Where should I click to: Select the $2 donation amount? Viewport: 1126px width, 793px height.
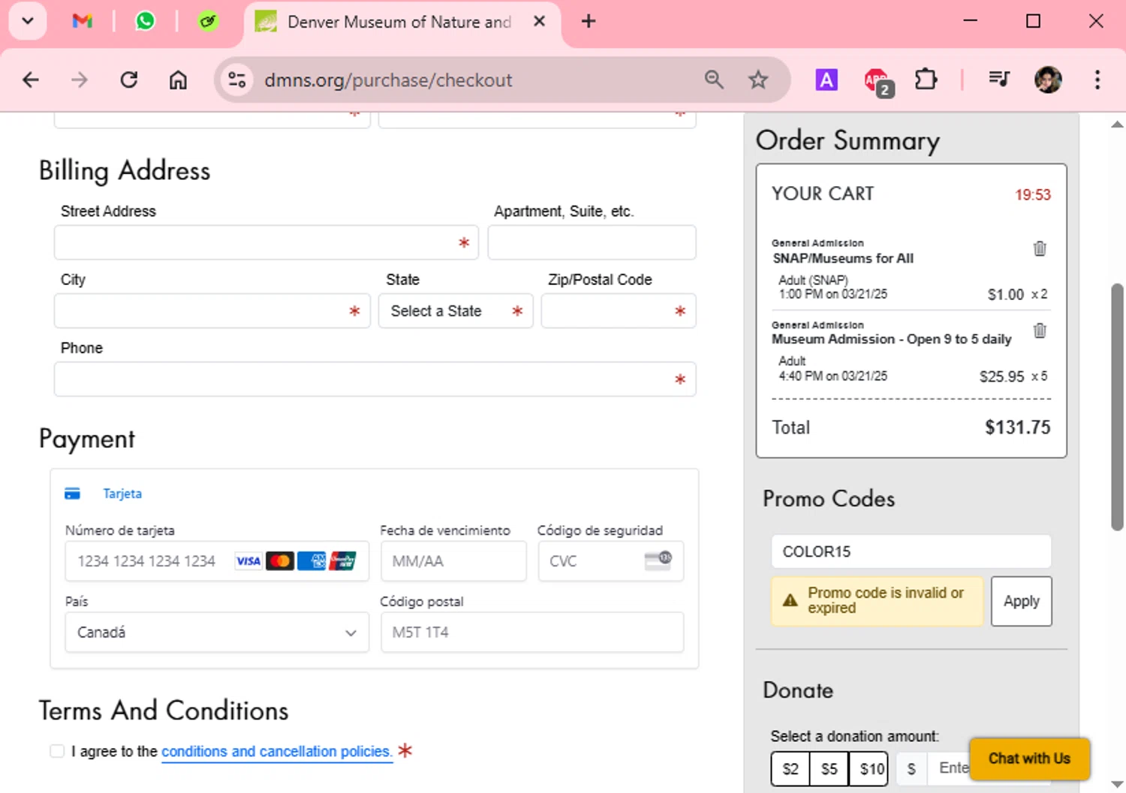tap(790, 768)
